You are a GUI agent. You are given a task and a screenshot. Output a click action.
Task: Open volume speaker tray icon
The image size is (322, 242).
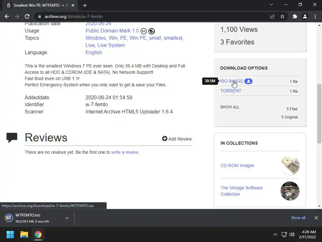pos(291,234)
